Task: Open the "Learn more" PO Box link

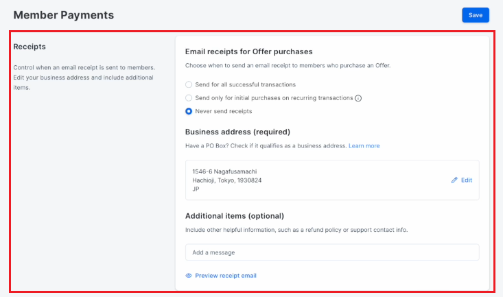Action: [364, 146]
